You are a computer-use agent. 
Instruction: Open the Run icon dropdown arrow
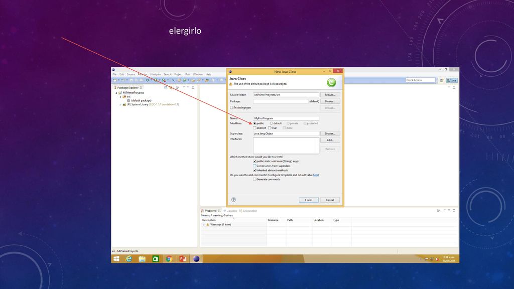pos(160,80)
